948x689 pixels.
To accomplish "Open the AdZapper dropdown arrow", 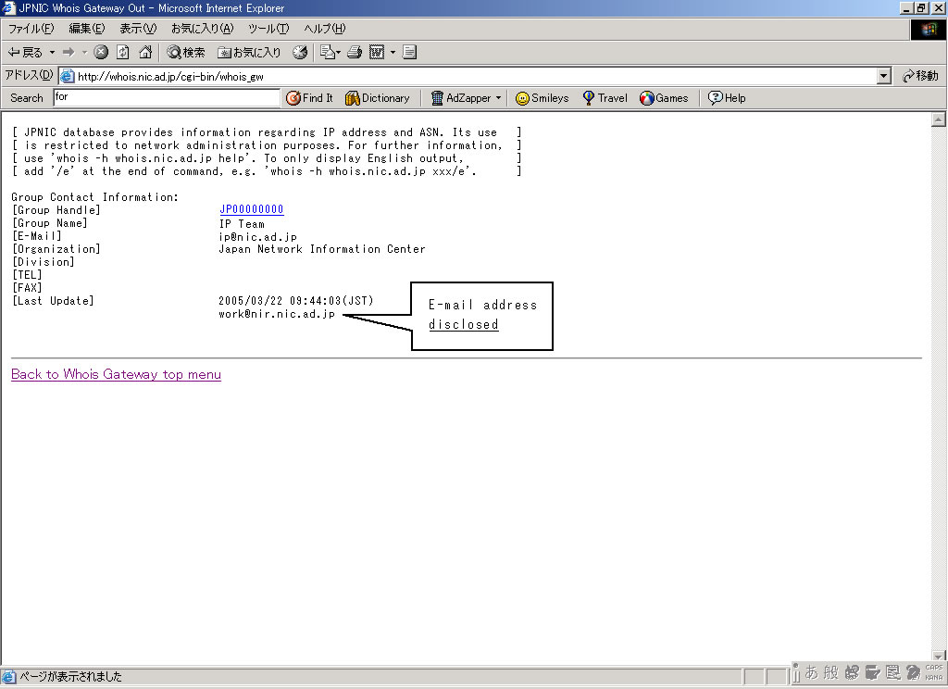I will 498,98.
